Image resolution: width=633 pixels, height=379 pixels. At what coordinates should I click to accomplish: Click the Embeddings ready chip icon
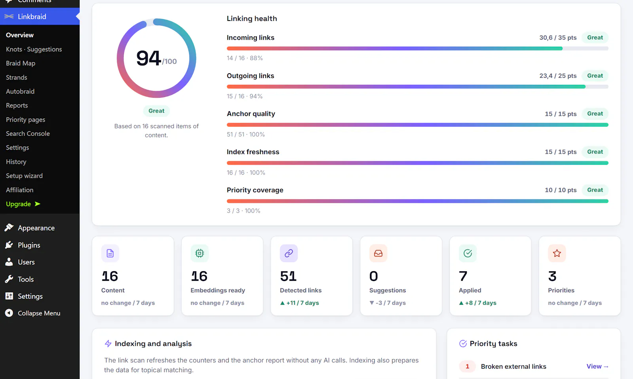(x=199, y=253)
